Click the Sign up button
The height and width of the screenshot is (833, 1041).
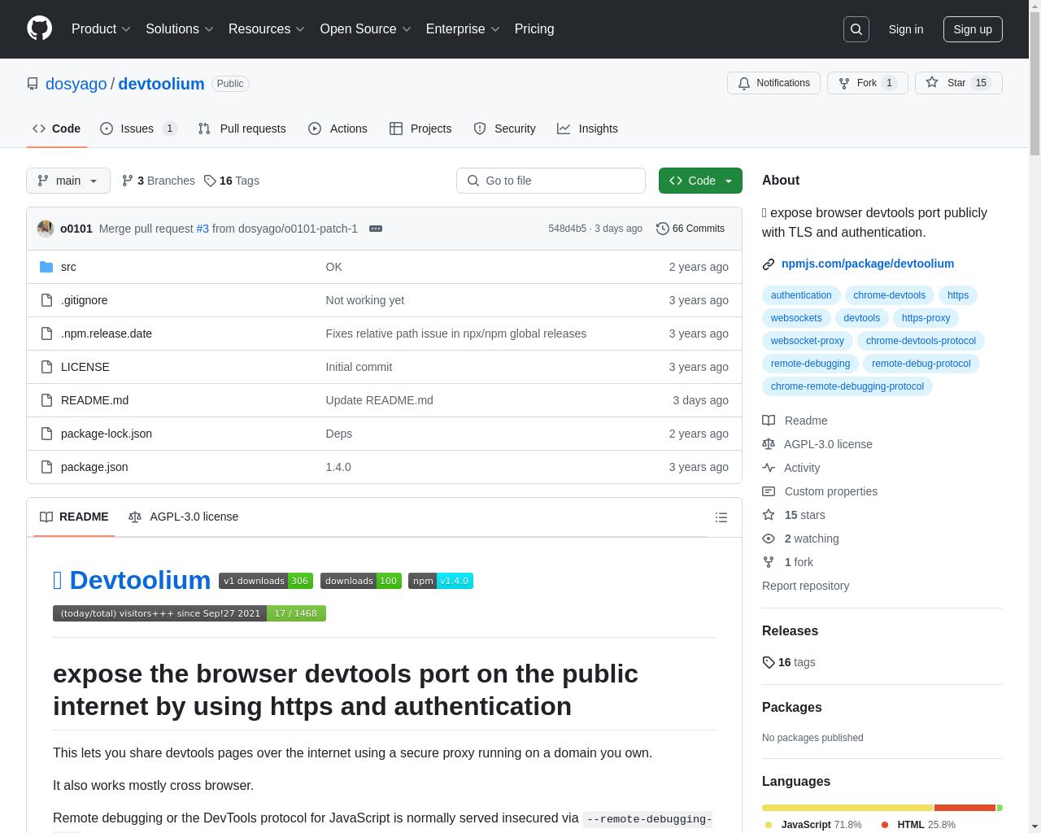point(973,29)
